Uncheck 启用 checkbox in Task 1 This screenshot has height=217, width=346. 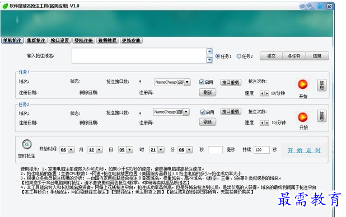[x=202, y=82]
